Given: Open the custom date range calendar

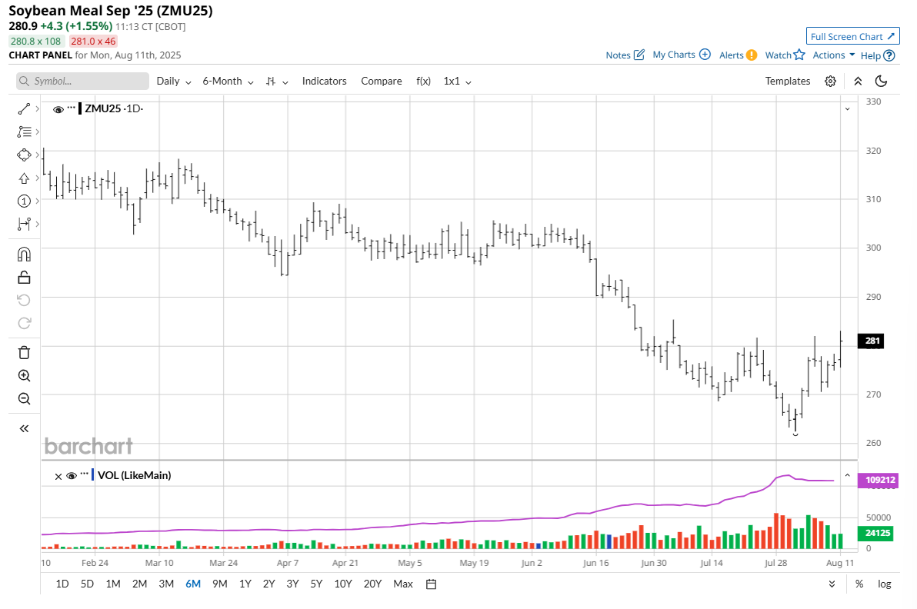Looking at the screenshot, I should (431, 584).
